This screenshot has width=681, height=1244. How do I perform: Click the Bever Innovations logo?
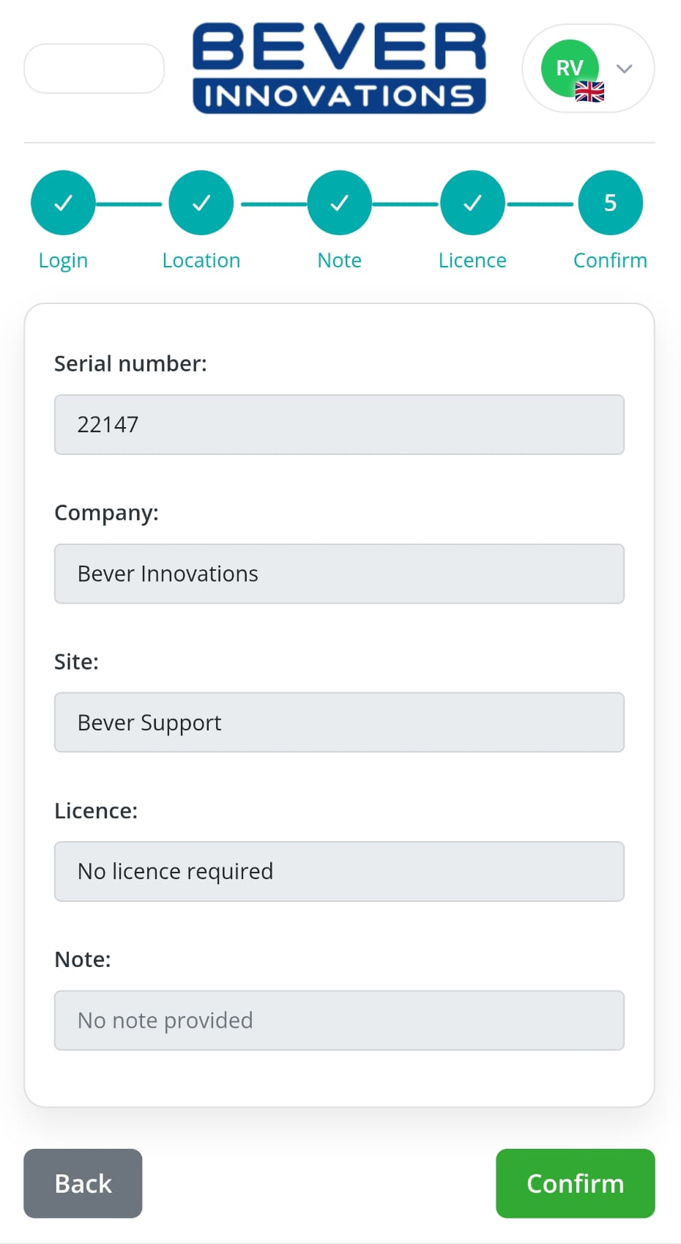339,67
